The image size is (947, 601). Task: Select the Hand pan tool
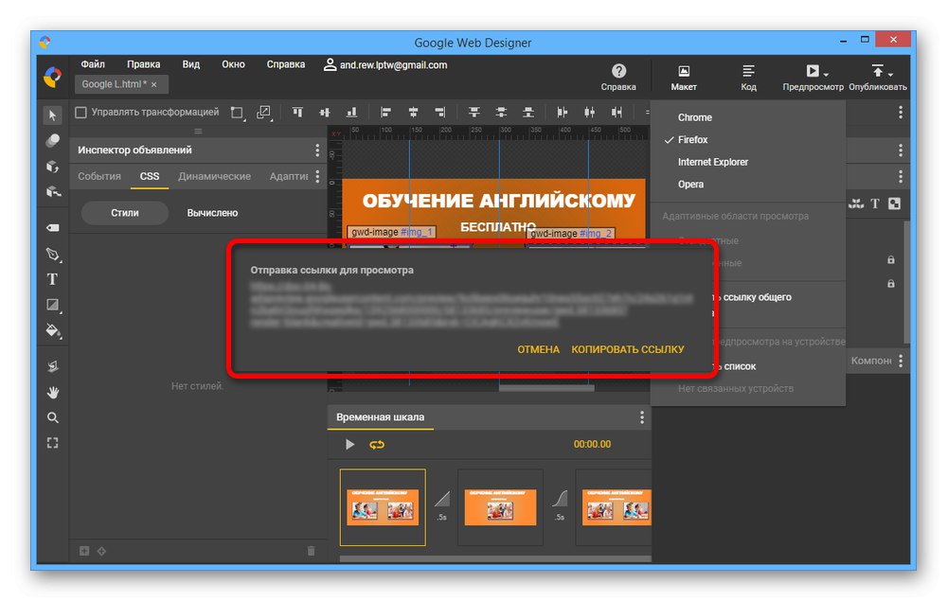52,392
